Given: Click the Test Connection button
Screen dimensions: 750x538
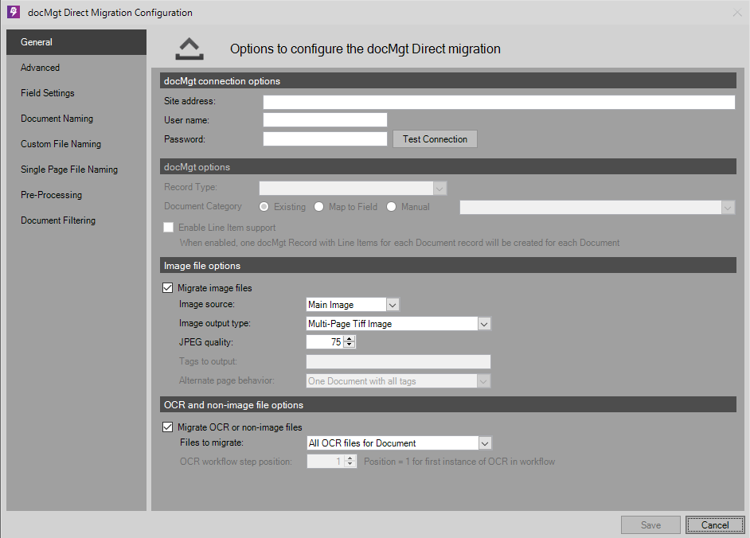Looking at the screenshot, I should [x=435, y=139].
